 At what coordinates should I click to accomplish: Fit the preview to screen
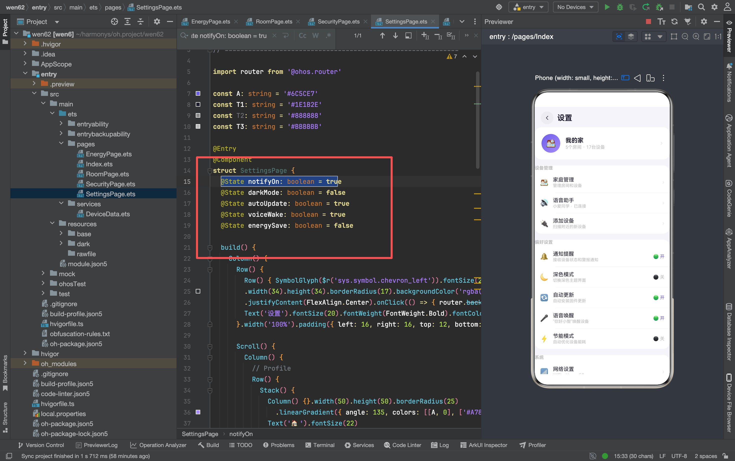pos(707,37)
